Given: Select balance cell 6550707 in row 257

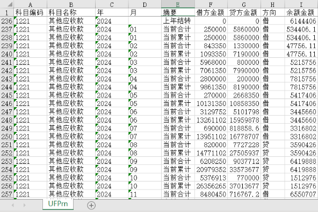Looking at the screenshot, I should pos(301,194).
